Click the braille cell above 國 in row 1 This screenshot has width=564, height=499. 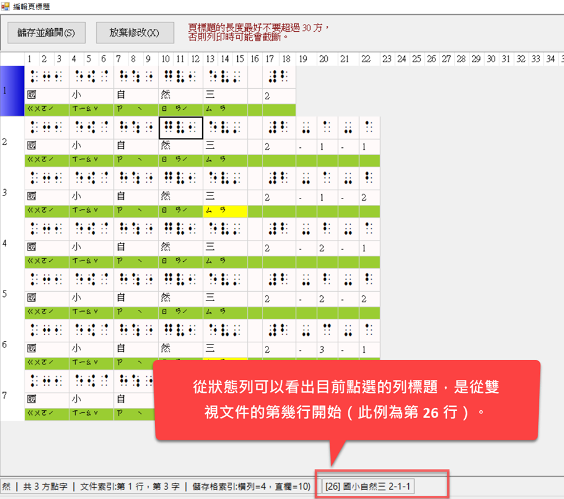47,76
